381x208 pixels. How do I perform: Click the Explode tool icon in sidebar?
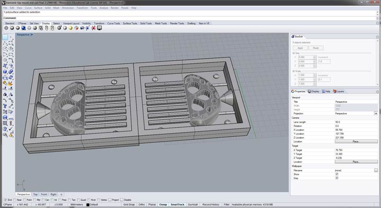click(11, 83)
